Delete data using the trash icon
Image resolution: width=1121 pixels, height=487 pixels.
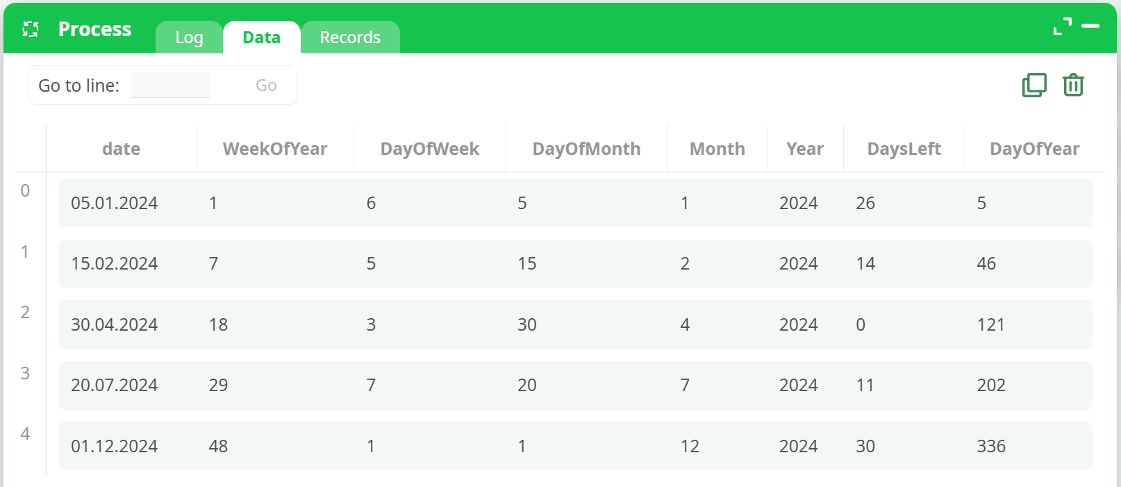1073,85
